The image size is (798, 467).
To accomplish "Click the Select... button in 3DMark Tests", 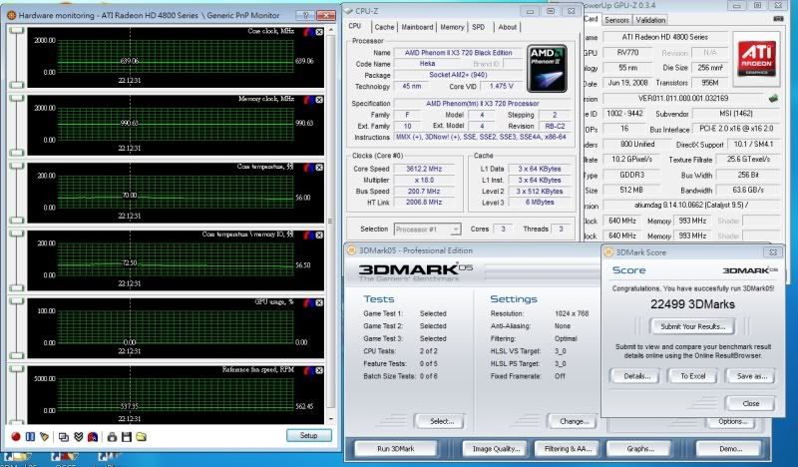I will 440,421.
